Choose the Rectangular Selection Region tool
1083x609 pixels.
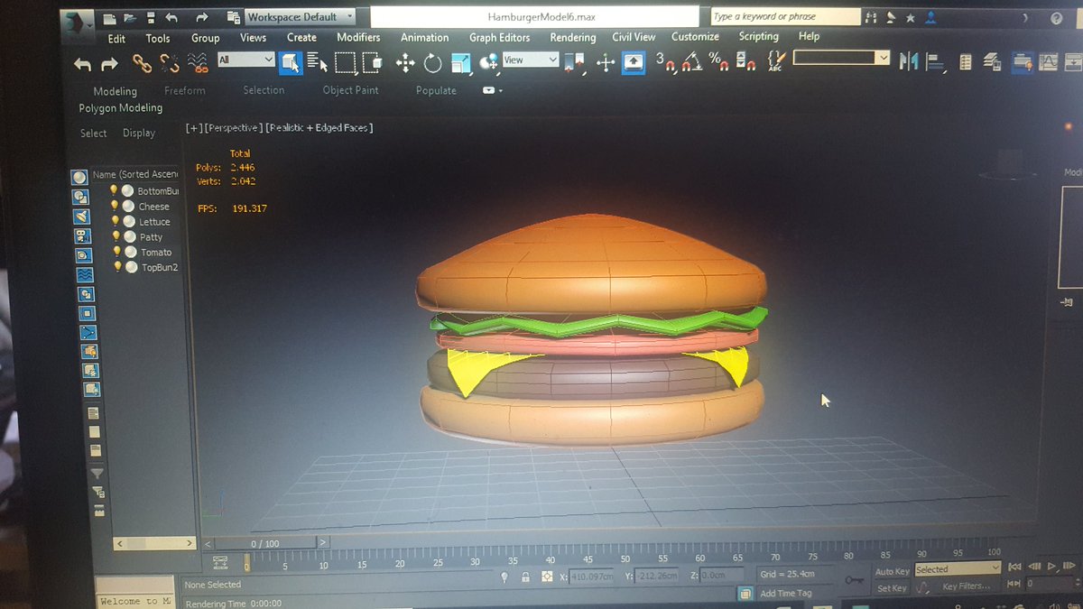click(345, 62)
